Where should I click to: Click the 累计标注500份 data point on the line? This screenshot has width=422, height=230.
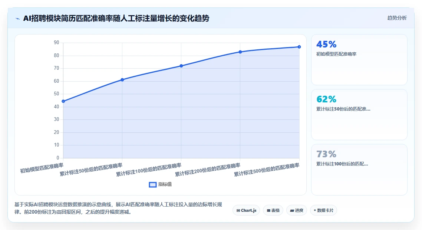pos(299,47)
